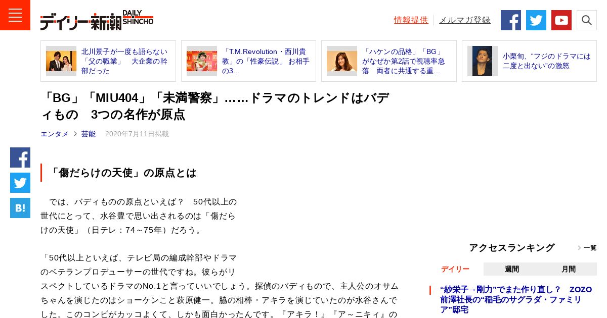Share via sidebar Twitter icon
Image resolution: width=607 pixels, height=318 pixels.
tap(20, 183)
